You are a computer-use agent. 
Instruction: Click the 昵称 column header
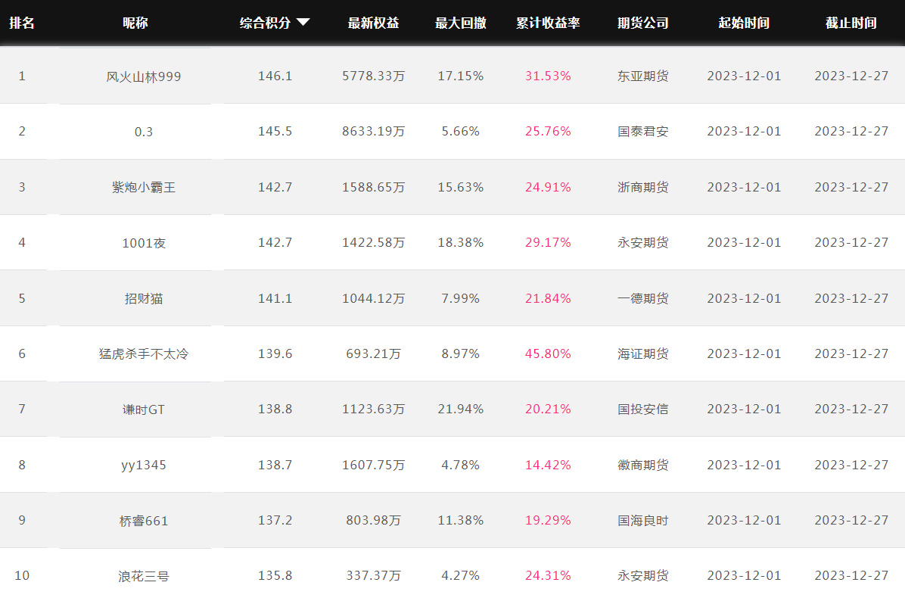click(135, 23)
